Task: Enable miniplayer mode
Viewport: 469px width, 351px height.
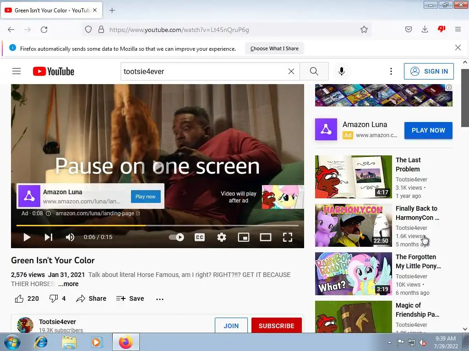Action: pos(244,237)
